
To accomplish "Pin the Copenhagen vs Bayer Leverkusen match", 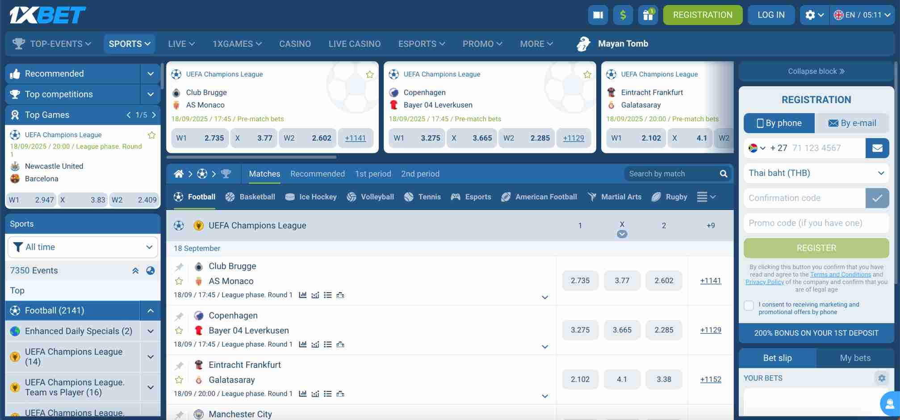I will (x=179, y=316).
